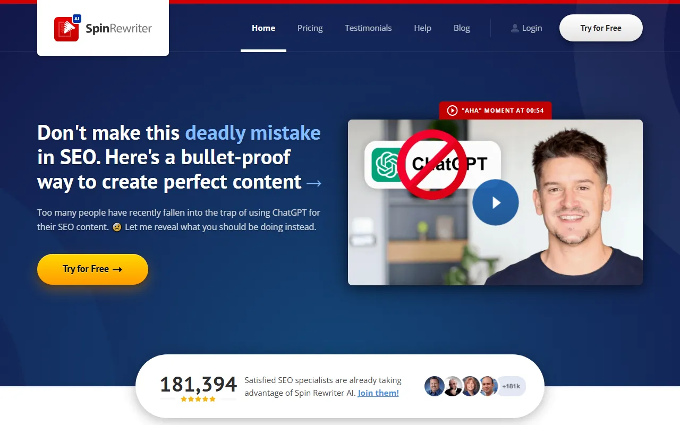Click the 'deadly mistake' highlighted headline text
The image size is (680, 425).
pyautogui.click(x=253, y=133)
